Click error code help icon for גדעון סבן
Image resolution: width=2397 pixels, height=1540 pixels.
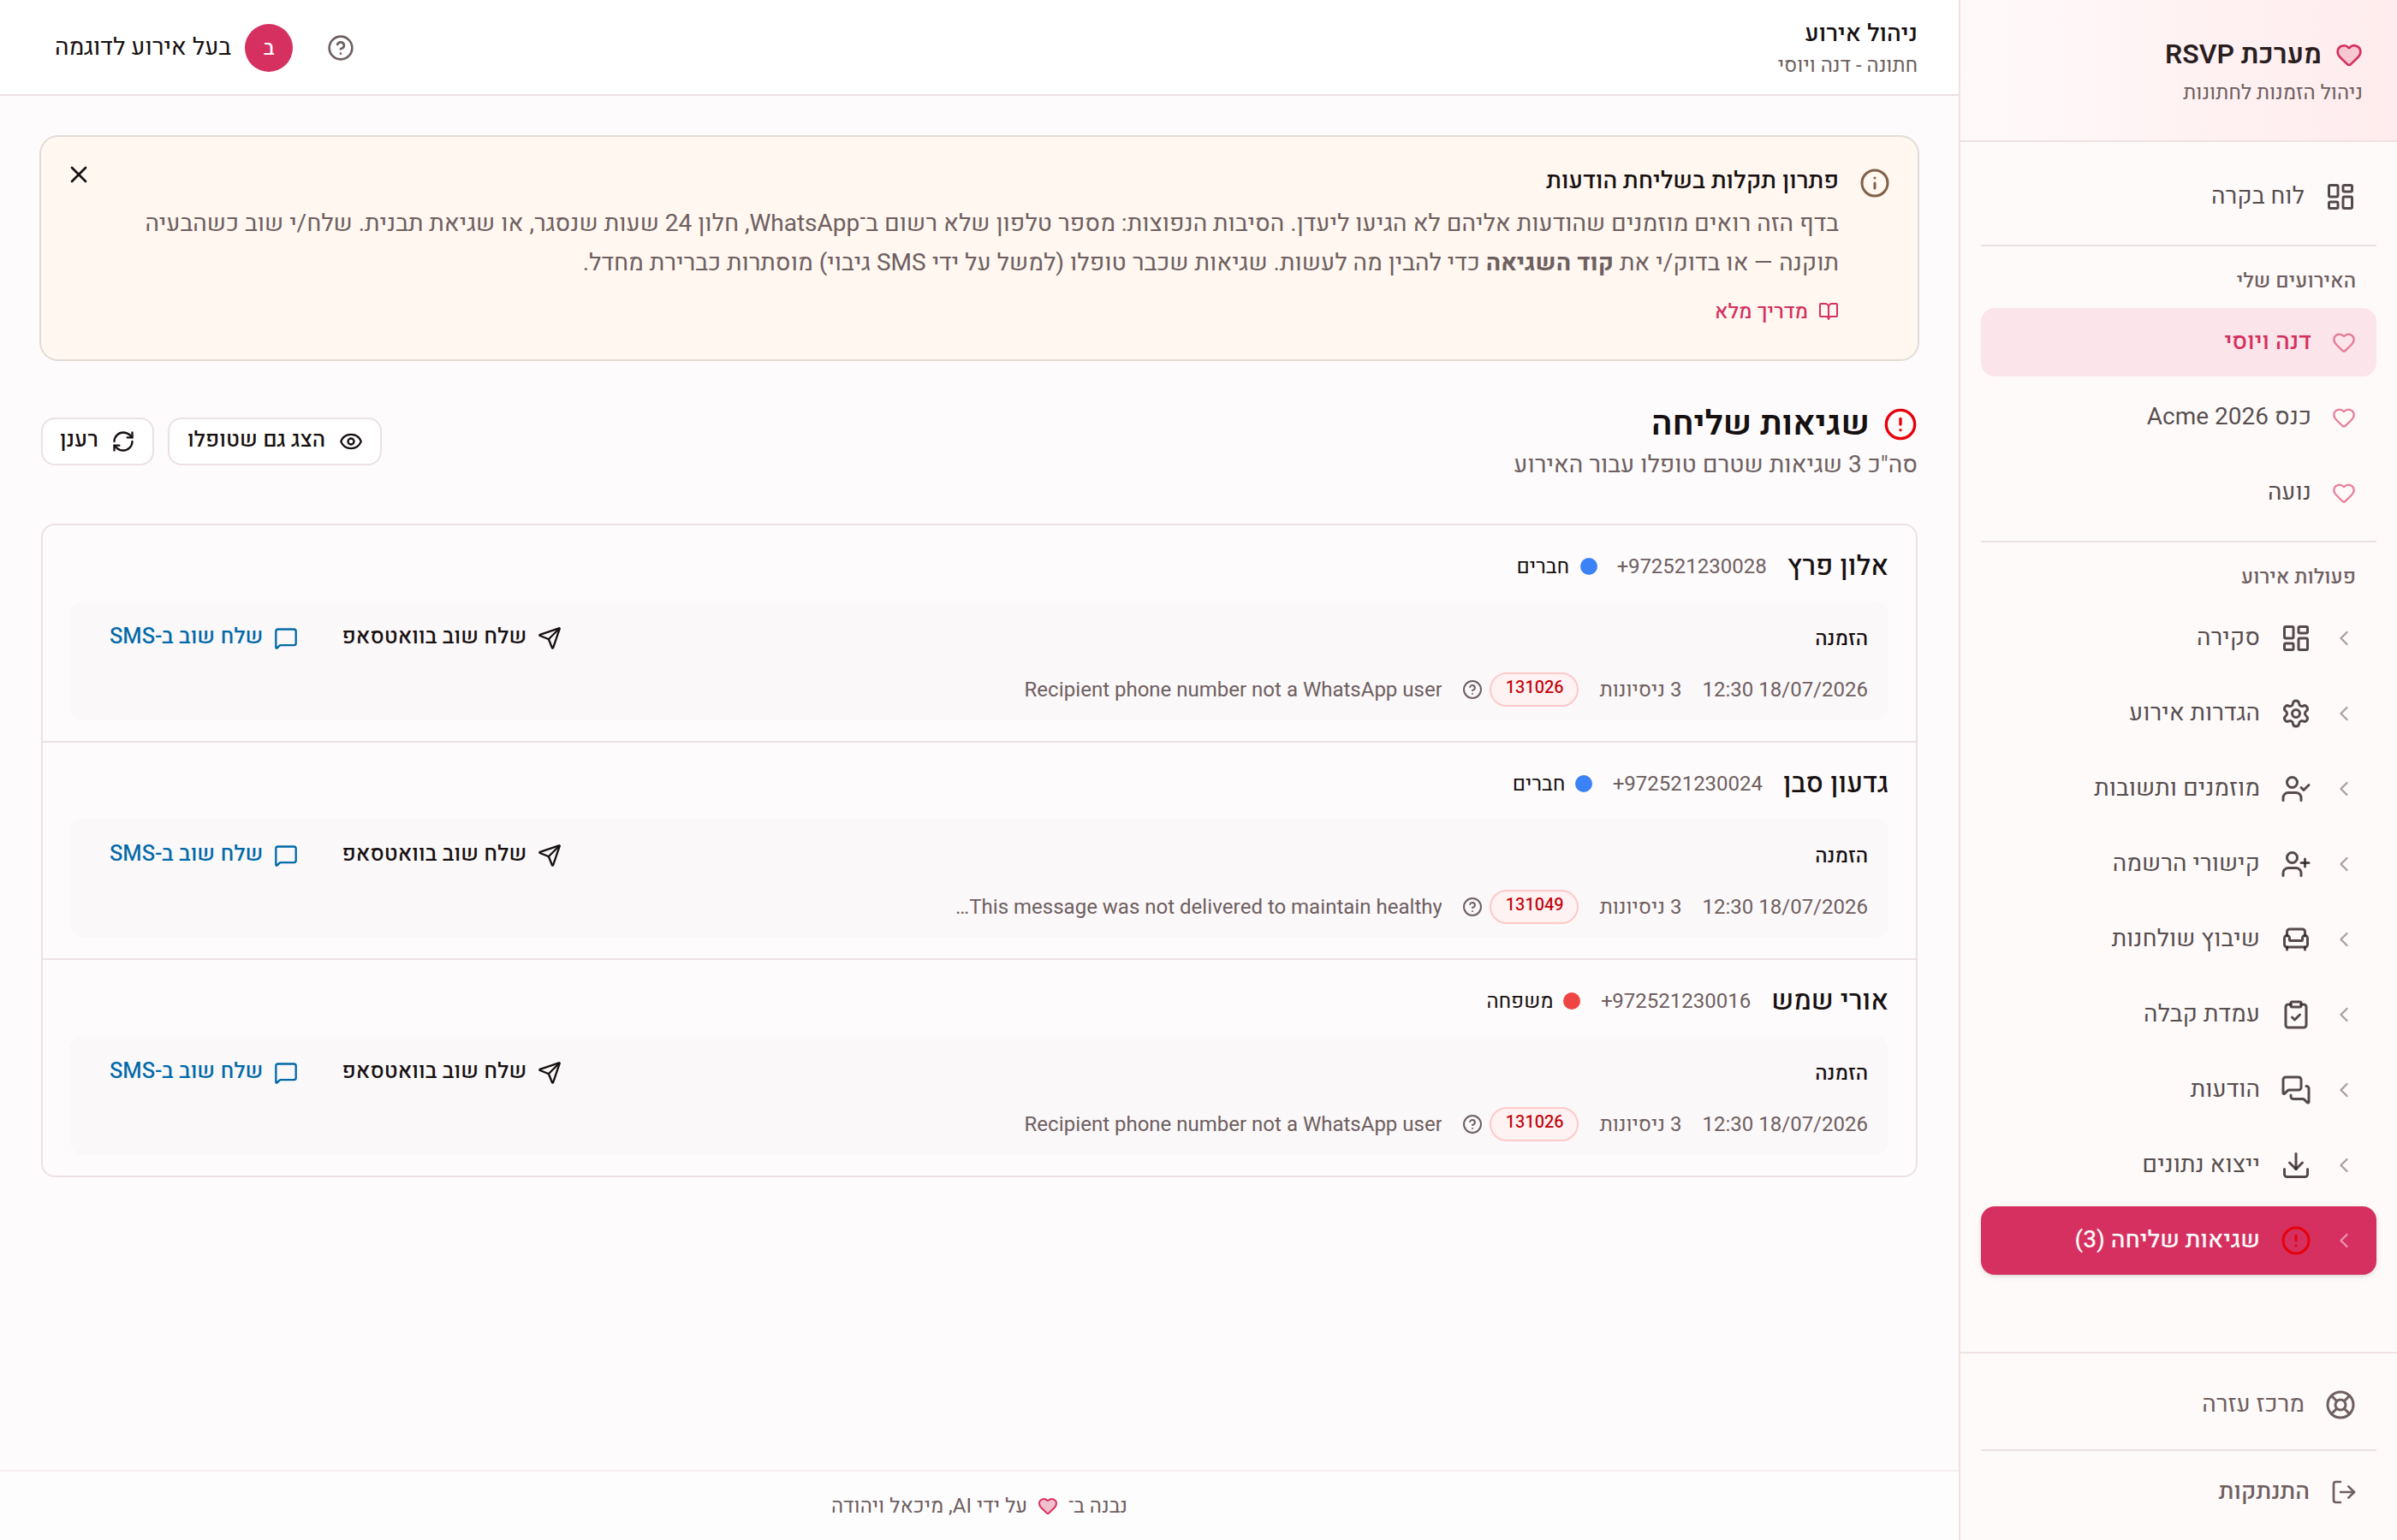1472,906
